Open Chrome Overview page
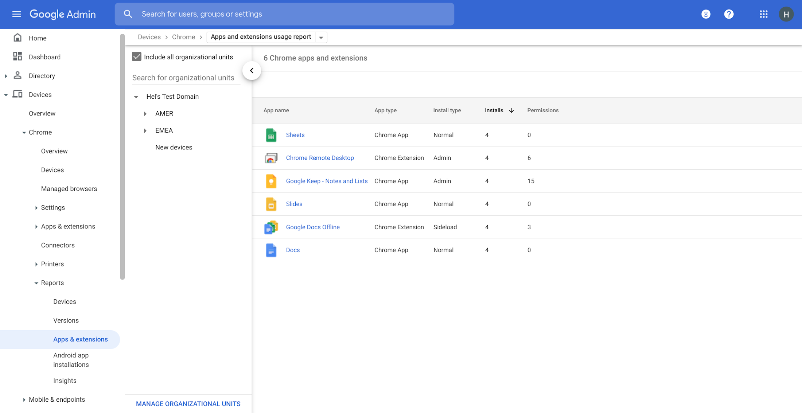802x413 pixels. (54, 151)
